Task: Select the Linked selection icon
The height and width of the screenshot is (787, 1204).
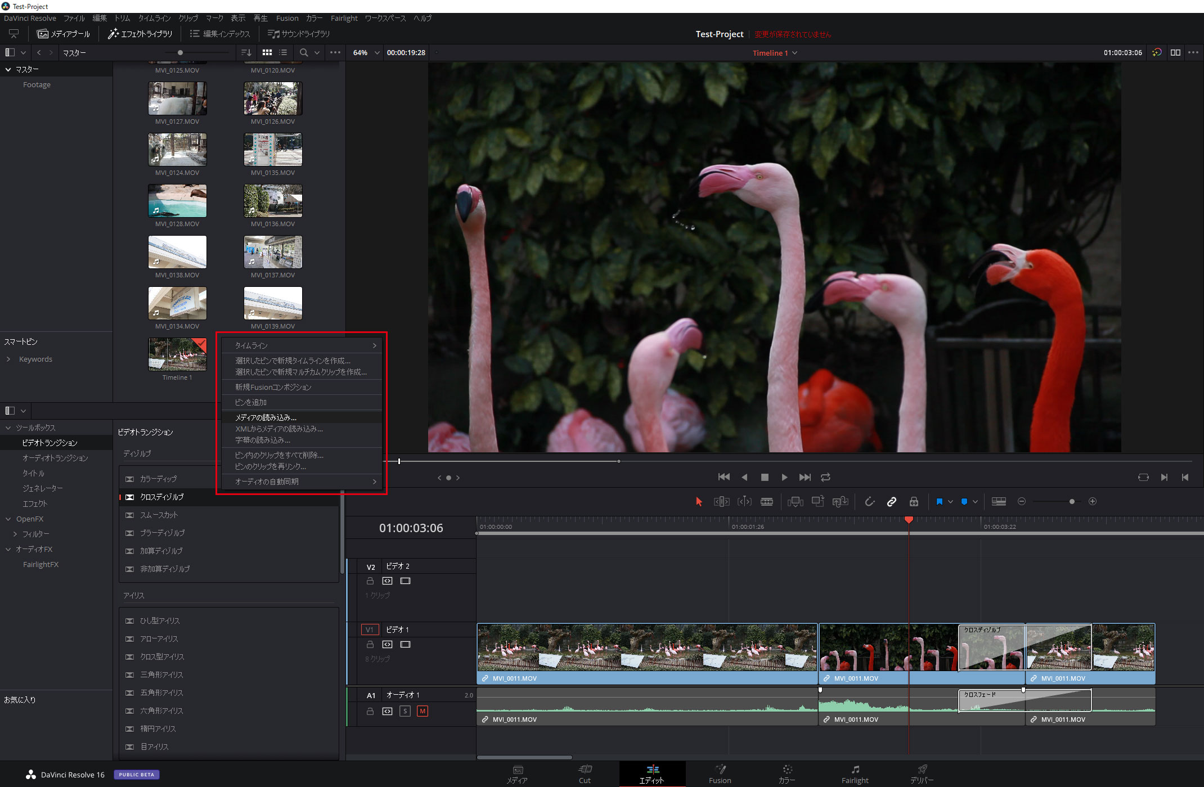Action: tap(891, 502)
